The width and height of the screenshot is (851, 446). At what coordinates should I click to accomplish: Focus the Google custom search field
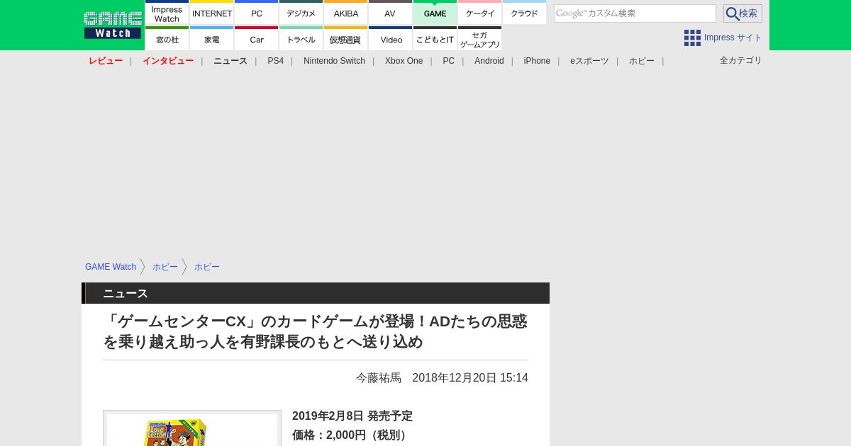tap(635, 13)
